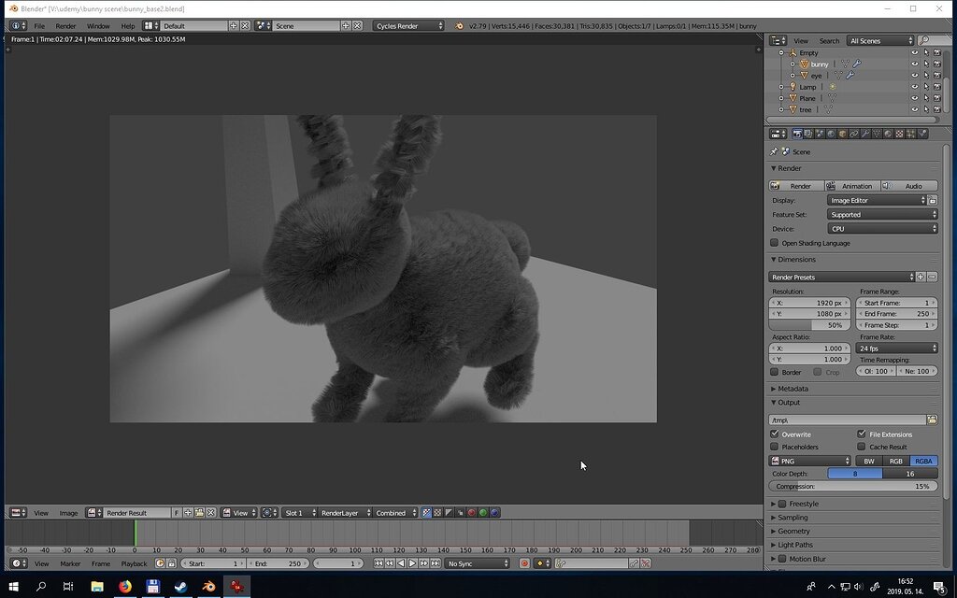Open the Modifiers properties tab (wrench icon)
957x598 pixels.
point(864,134)
